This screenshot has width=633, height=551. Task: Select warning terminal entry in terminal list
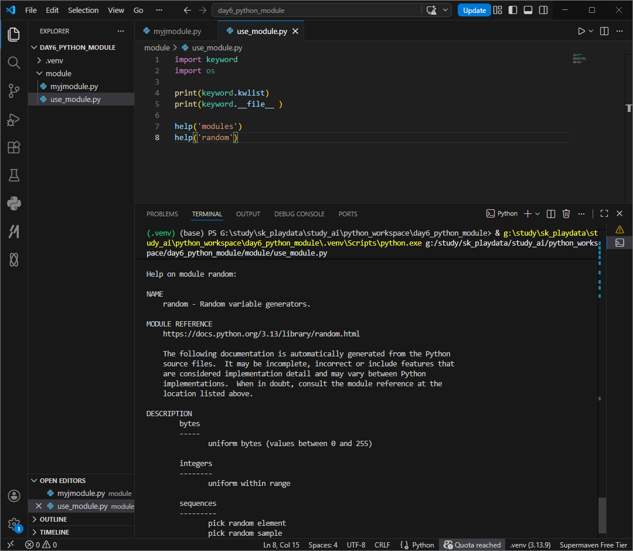(620, 230)
